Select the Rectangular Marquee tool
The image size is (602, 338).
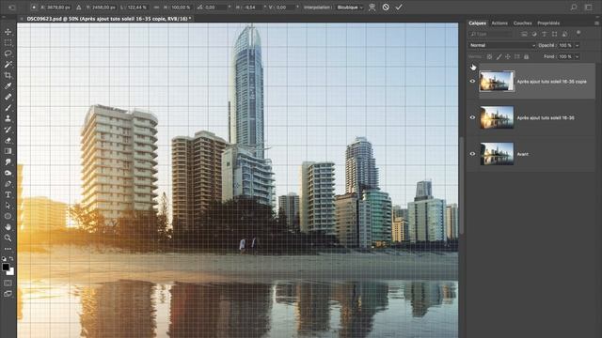(x=8, y=43)
